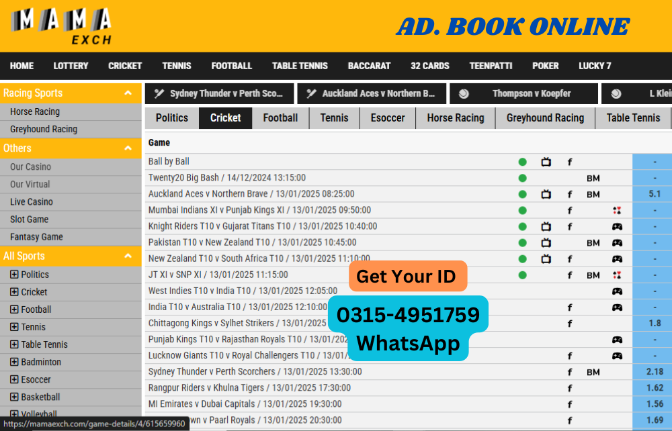This screenshot has width=672, height=431.
Task: Click the BM icon for JT XI v SNP XI
Action: (593, 275)
